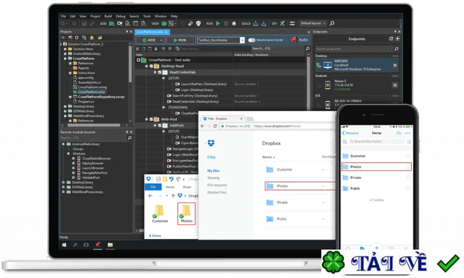The image size is (464, 278).
Task: Expand the Solution Items node
Action: click(65, 49)
